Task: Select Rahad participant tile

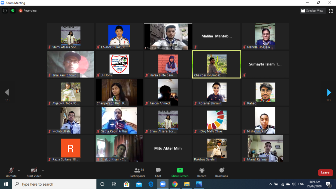Action: click(265, 92)
